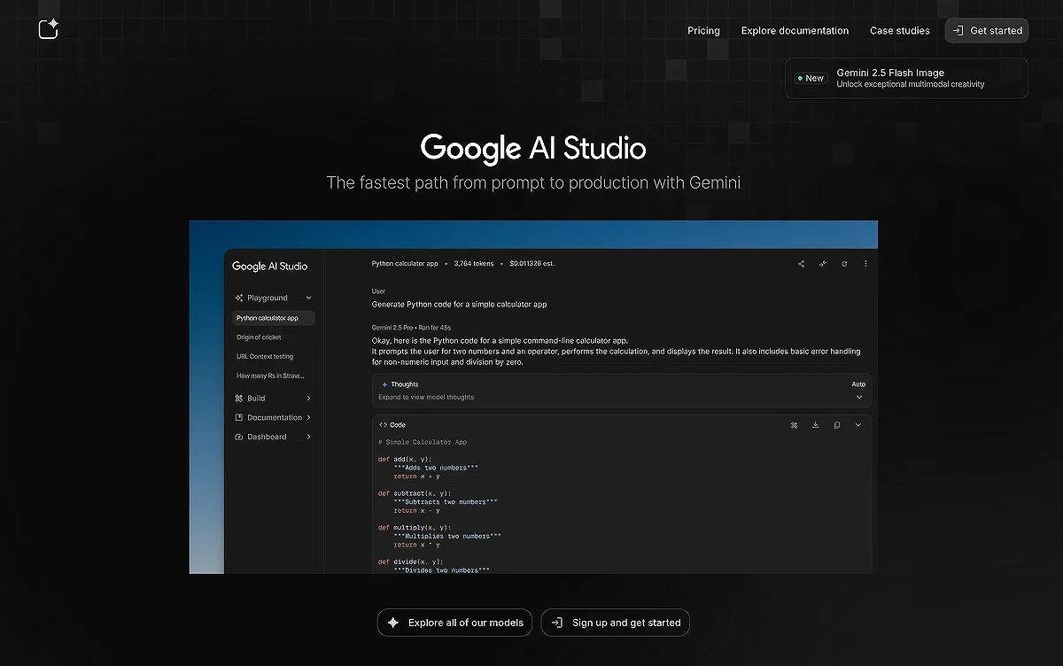1063x666 pixels.
Task: Collapse the Code block chevron
Action: (857, 425)
